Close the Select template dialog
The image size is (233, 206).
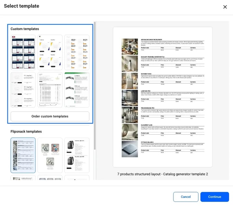(225, 7)
